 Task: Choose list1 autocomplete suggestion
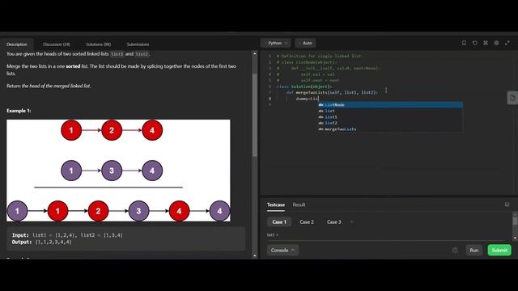click(x=390, y=116)
